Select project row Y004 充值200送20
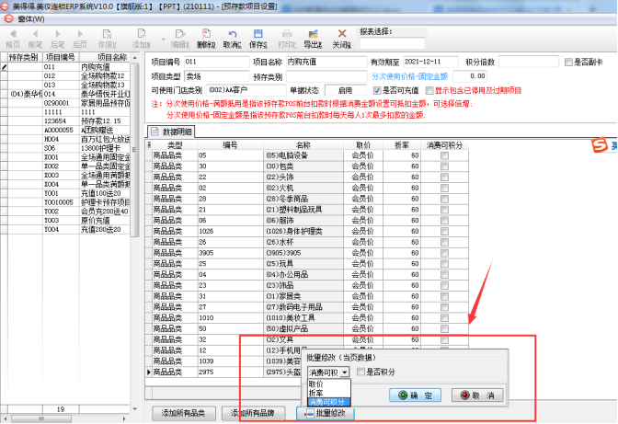 click(x=69, y=229)
